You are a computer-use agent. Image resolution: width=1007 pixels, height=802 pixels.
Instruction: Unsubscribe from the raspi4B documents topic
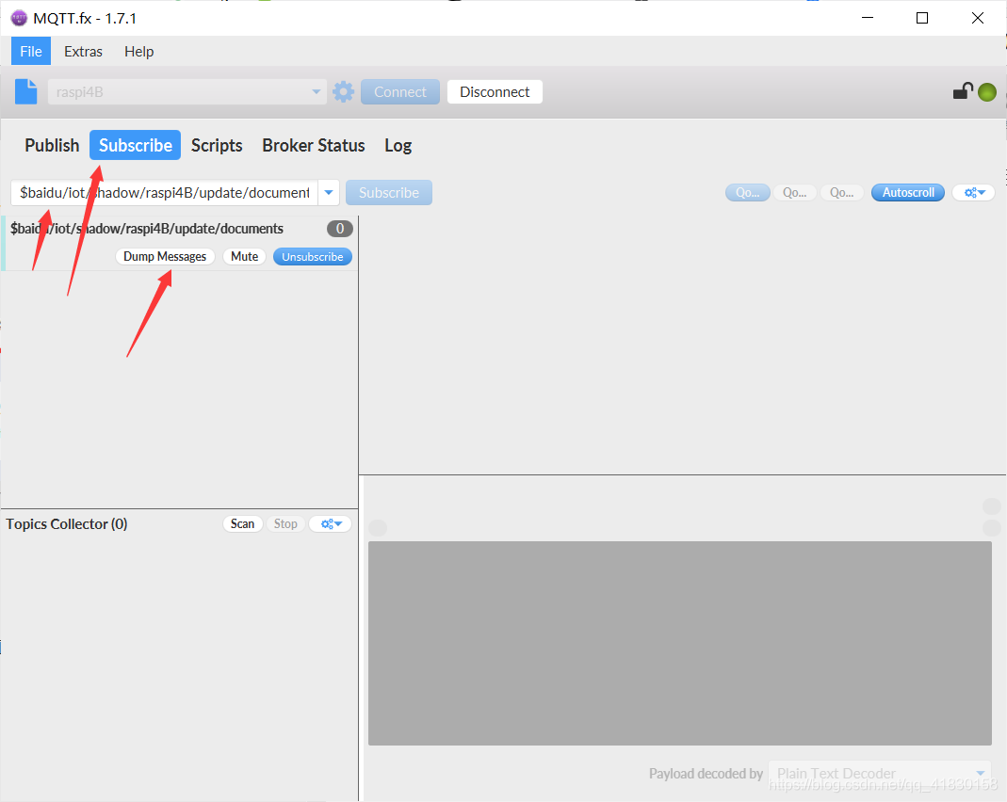[x=312, y=257]
